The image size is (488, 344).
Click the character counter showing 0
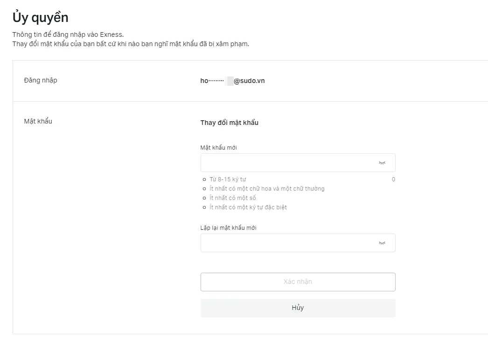pyautogui.click(x=393, y=179)
